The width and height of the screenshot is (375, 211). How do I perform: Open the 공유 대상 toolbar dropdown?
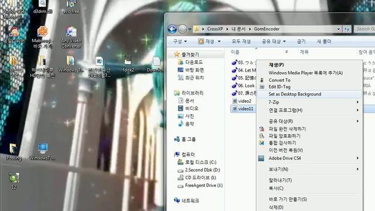pyautogui.click(x=274, y=42)
